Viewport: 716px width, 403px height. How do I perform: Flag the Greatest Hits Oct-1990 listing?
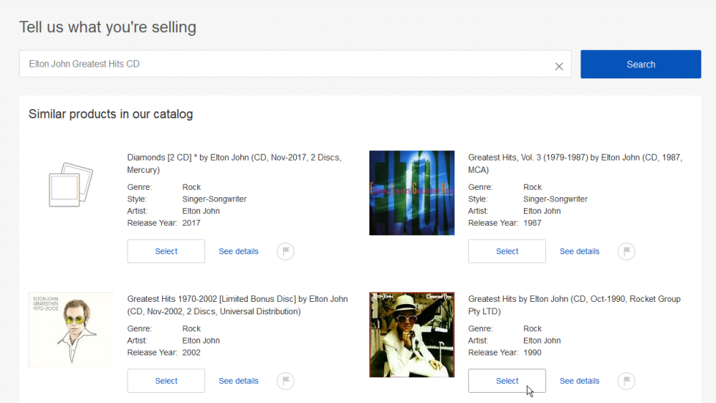point(627,380)
